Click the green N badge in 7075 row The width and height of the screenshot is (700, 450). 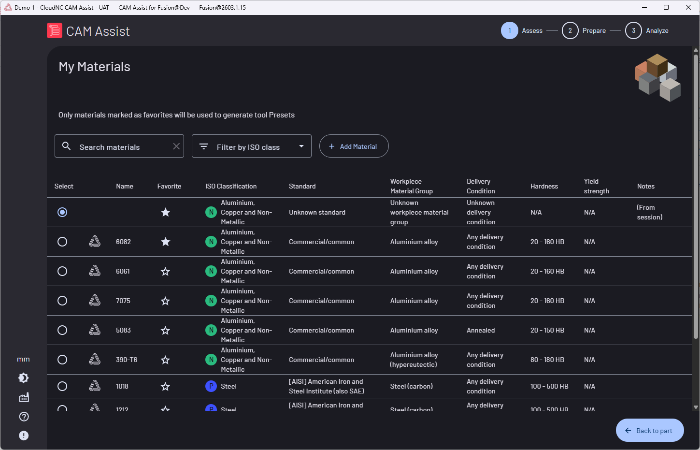pyautogui.click(x=211, y=301)
